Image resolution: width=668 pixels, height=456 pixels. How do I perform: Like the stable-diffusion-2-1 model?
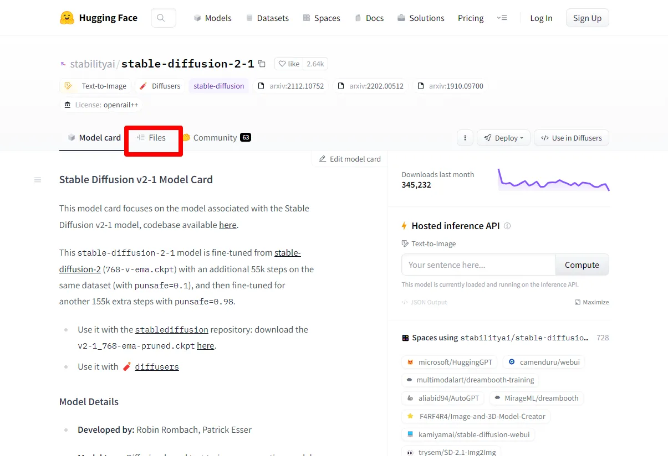click(289, 64)
